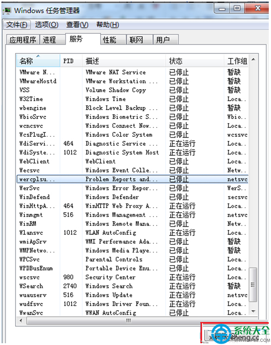Switch to the 进程 tab
The height and width of the screenshot is (345, 271).
coord(53,40)
